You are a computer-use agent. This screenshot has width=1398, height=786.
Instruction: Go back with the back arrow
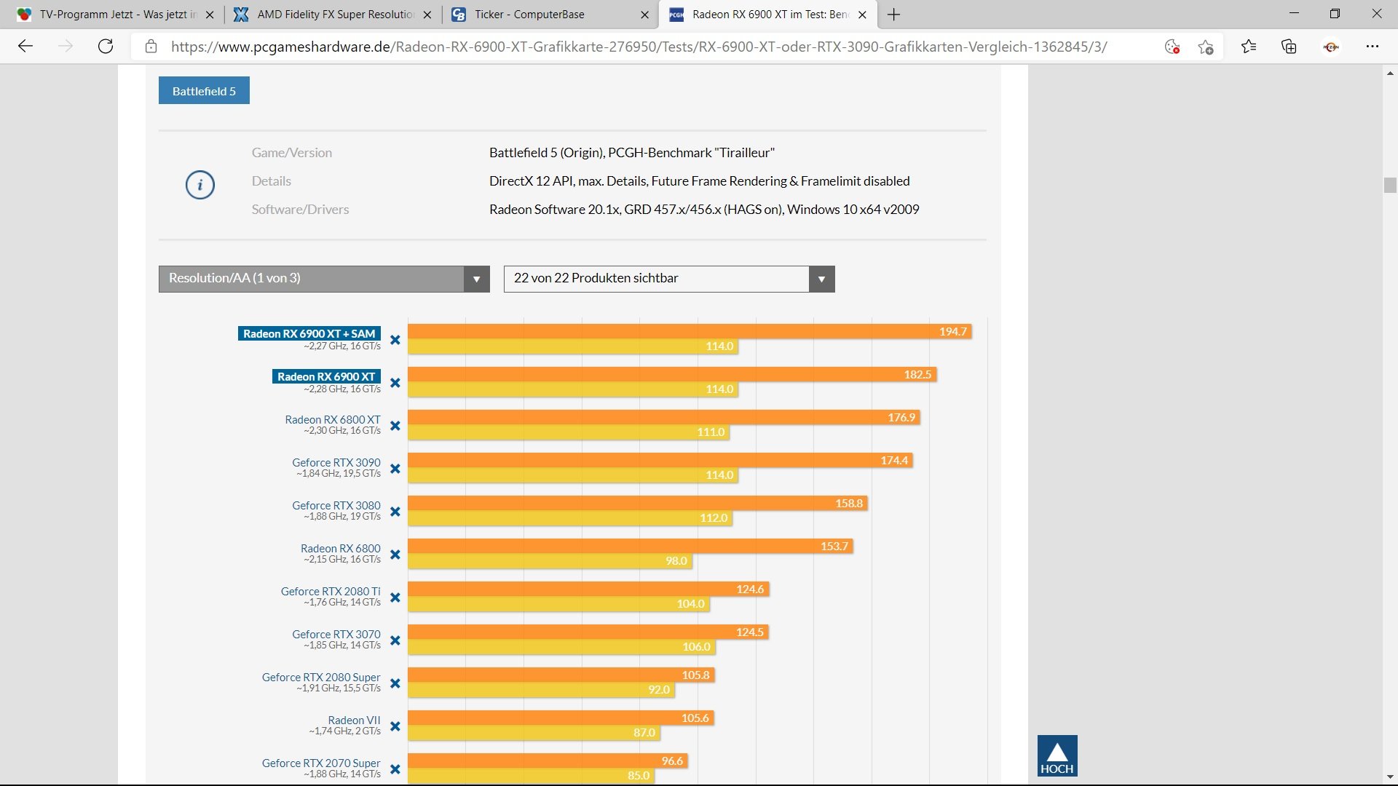click(25, 47)
